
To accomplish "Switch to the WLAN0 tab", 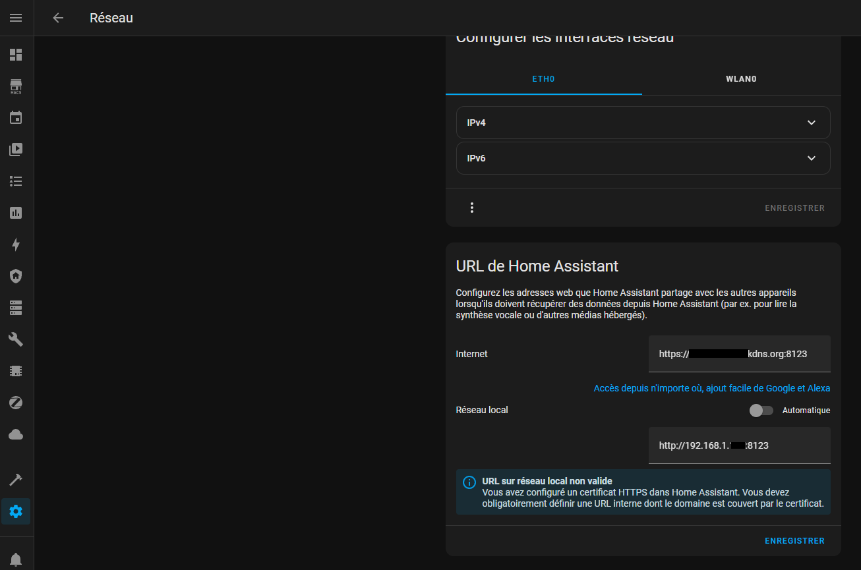I will pyautogui.click(x=741, y=79).
